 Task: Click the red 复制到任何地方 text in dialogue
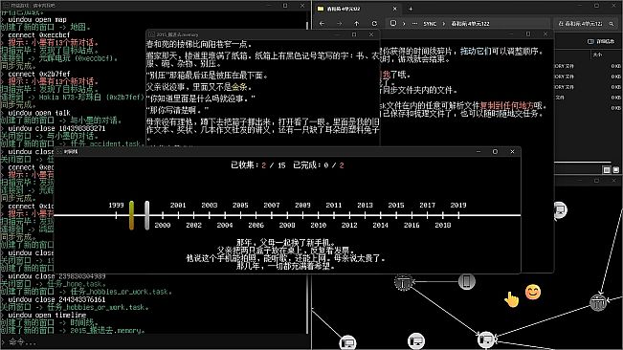click(x=506, y=105)
